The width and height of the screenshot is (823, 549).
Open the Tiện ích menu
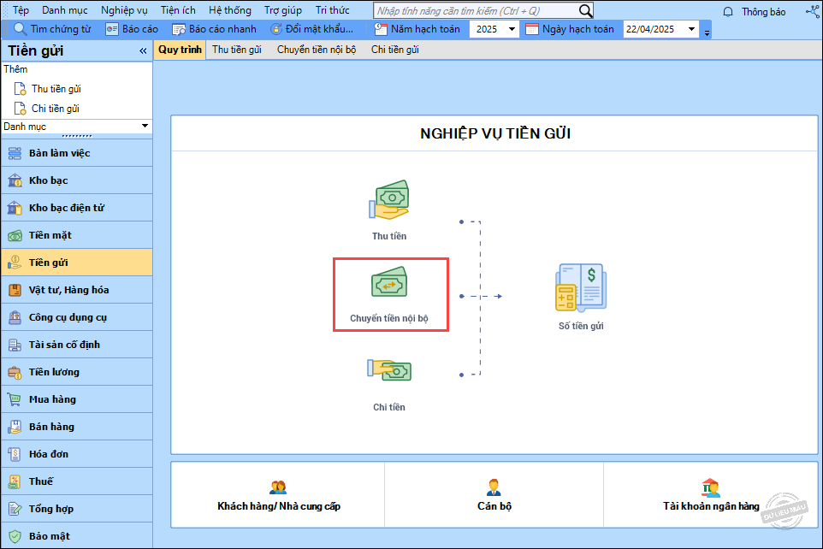178,10
